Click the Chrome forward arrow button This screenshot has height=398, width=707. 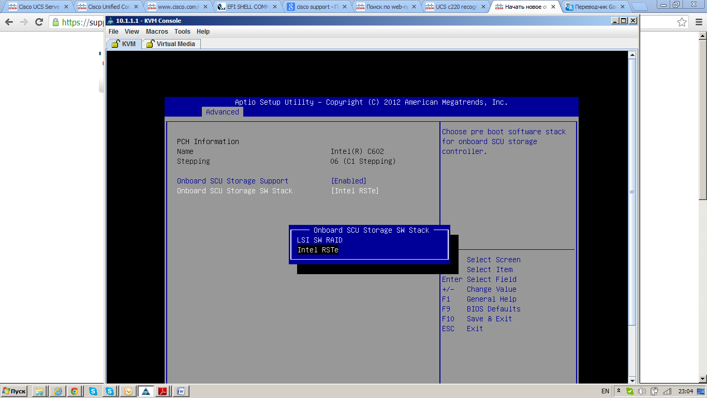coord(24,22)
